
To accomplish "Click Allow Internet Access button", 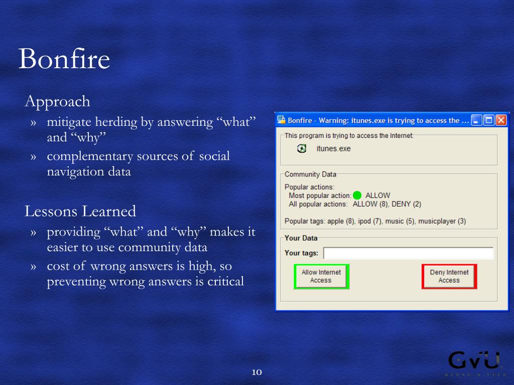I will point(321,276).
